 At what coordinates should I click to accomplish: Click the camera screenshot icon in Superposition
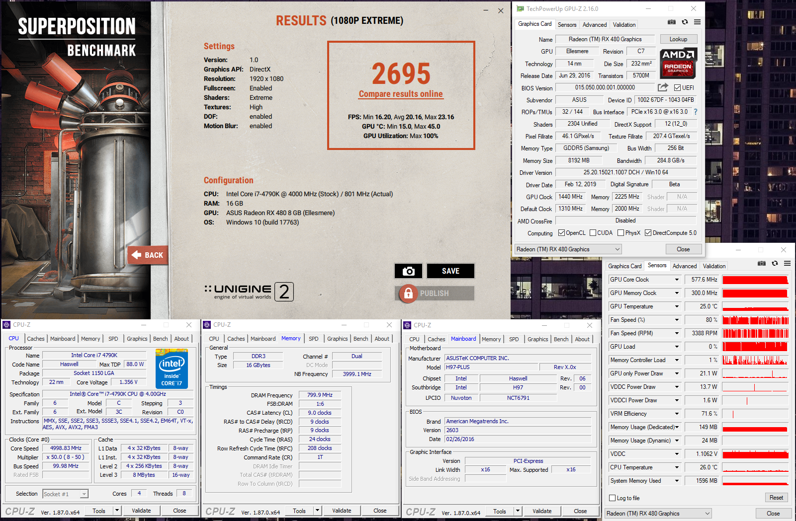(408, 271)
